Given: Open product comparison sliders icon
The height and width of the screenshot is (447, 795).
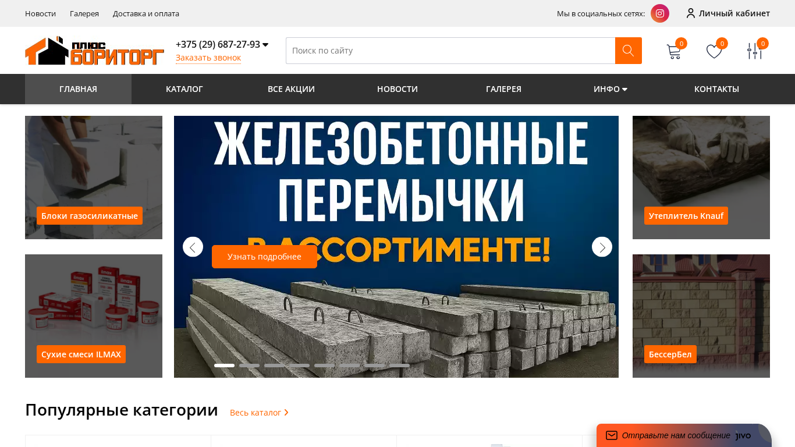Looking at the screenshot, I should point(755,51).
